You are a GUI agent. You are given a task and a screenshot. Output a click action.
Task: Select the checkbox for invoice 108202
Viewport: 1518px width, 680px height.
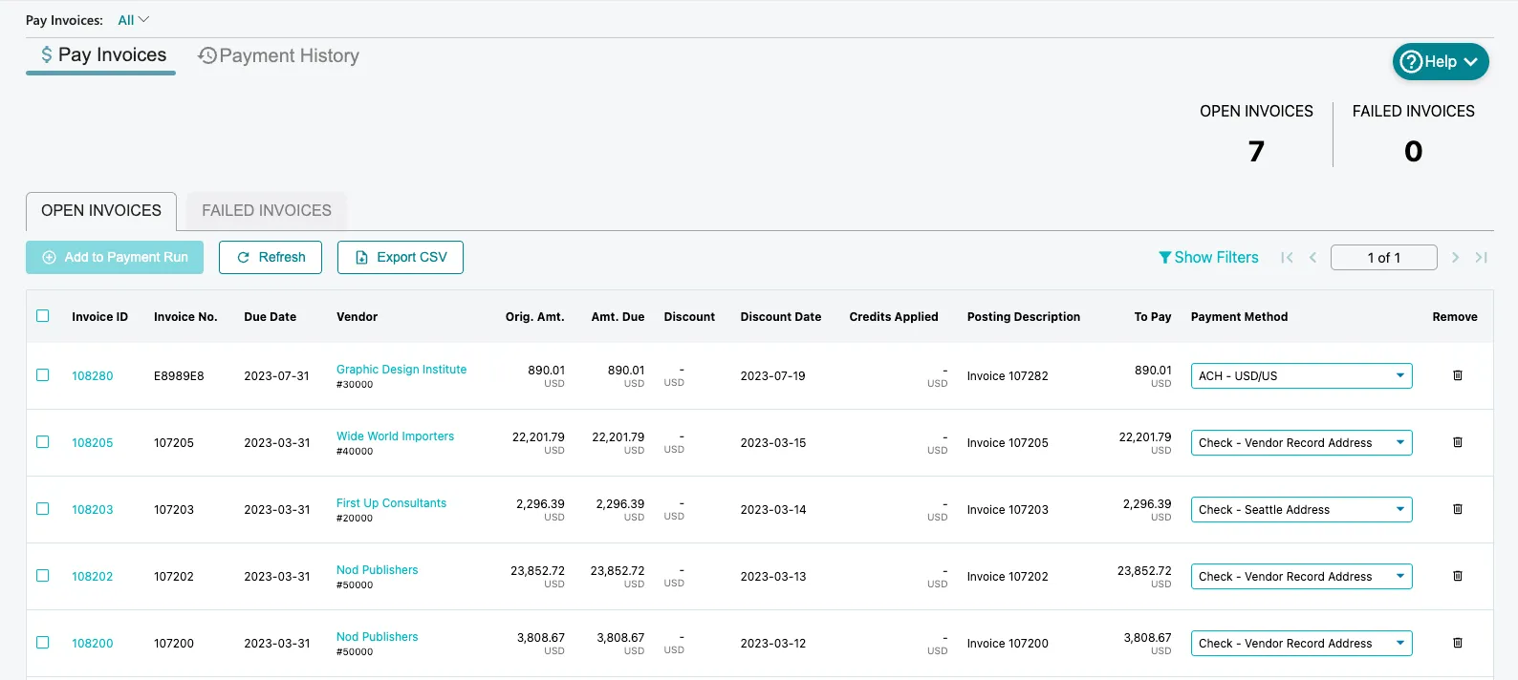43,576
